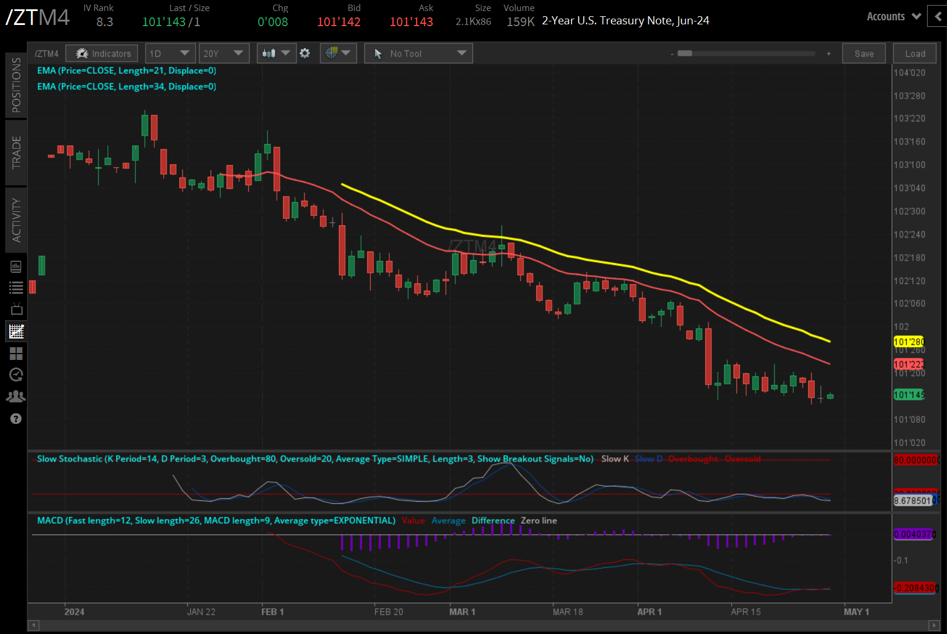Open the ACTIVITY side tab

tap(16, 220)
